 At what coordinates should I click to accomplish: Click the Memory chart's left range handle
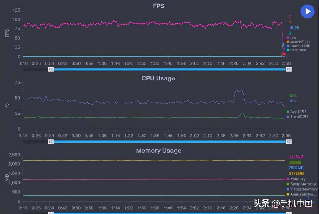click(51, 213)
